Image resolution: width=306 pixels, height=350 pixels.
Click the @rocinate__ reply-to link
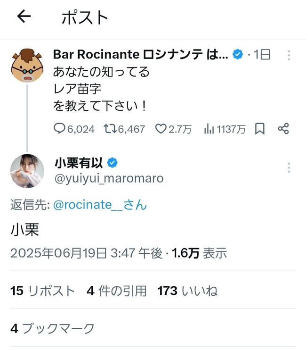click(100, 204)
